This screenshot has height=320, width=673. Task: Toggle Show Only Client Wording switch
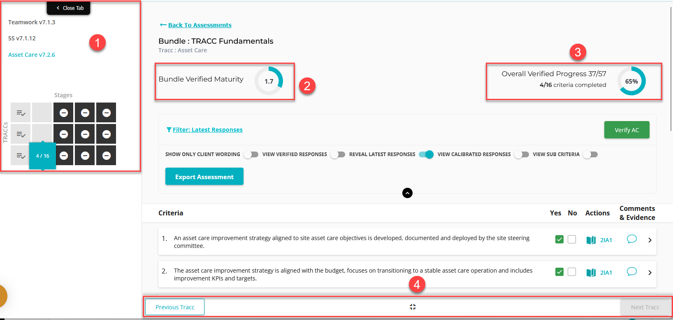click(x=251, y=154)
